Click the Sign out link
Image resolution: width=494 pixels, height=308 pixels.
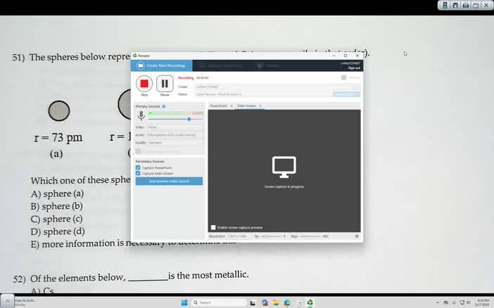[x=354, y=68]
